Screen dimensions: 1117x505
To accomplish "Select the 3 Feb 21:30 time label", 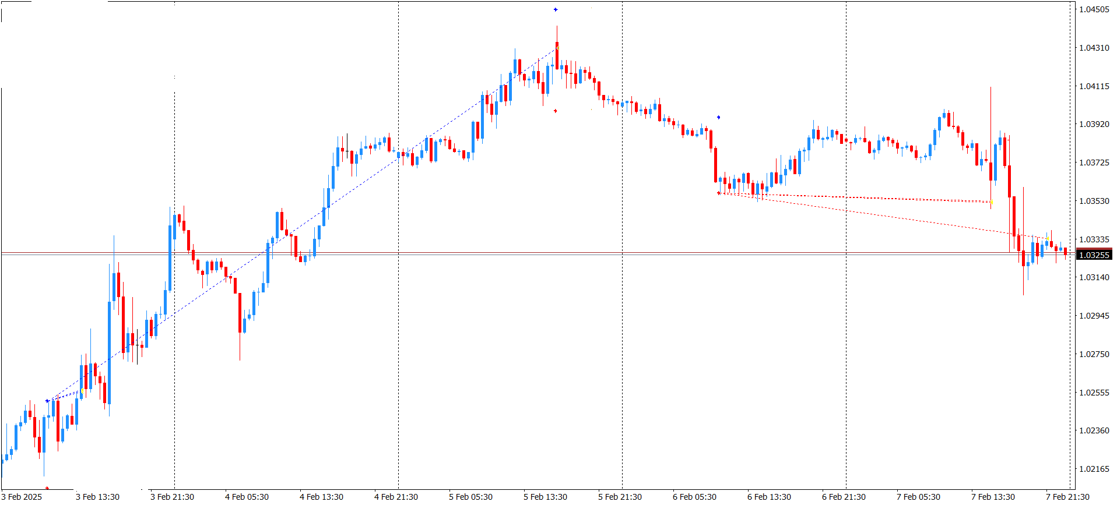I will [172, 497].
